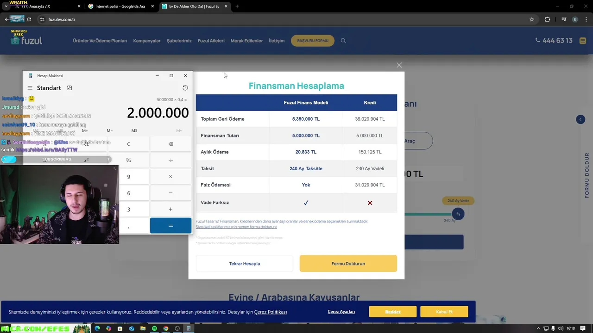
Task: Click the yellow Formu Doldurun button
Action: pos(348,264)
